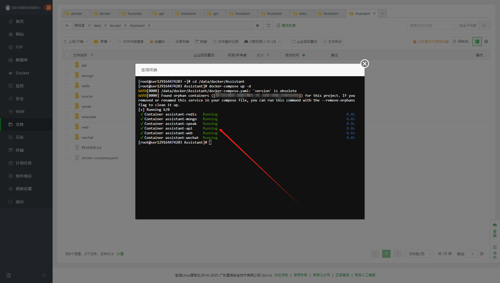The height and width of the screenshot is (283, 500).
Task: Check the redis folder checkbox
Action: (x=67, y=86)
